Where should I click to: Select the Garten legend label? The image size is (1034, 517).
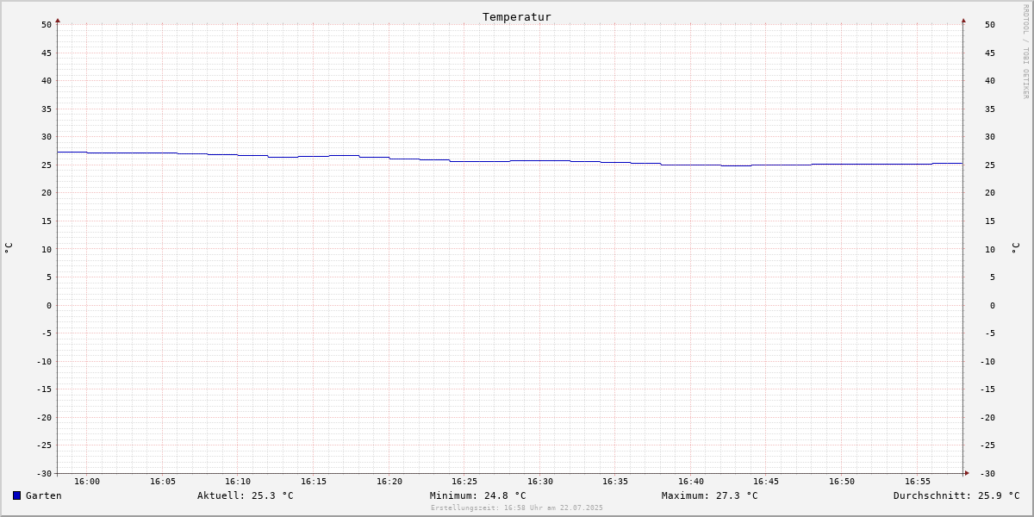pos(44,495)
